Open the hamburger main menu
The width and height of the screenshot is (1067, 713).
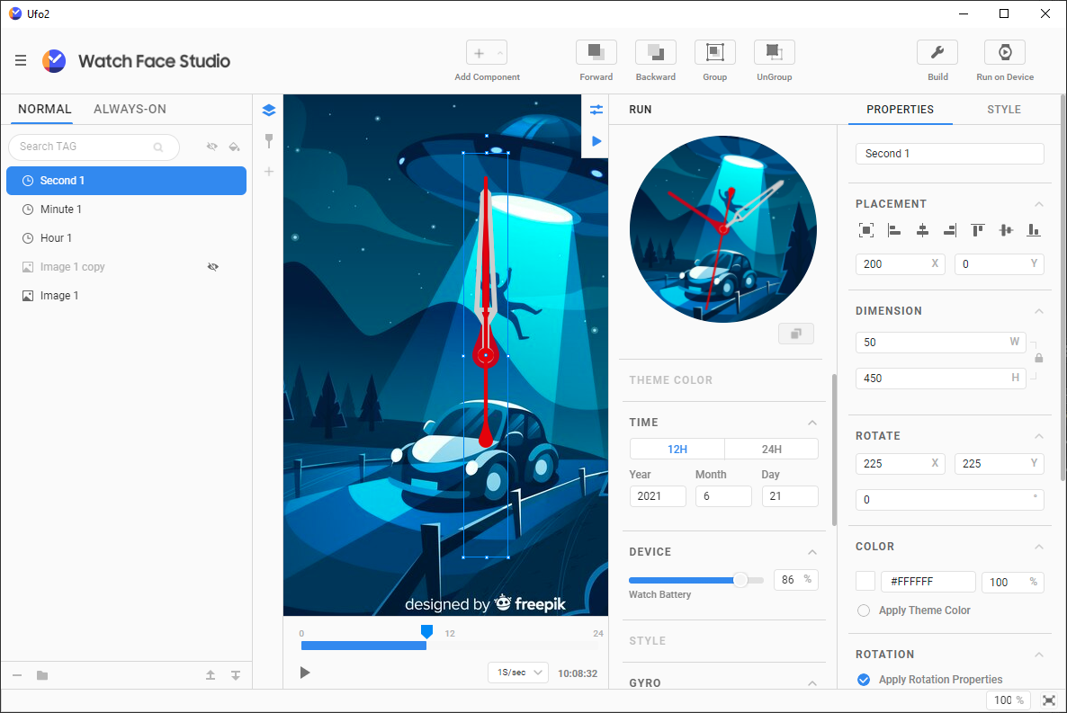21,61
